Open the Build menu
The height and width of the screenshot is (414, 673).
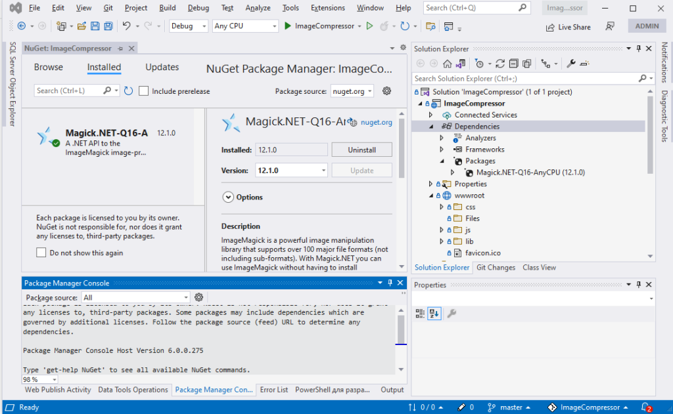[x=168, y=8]
